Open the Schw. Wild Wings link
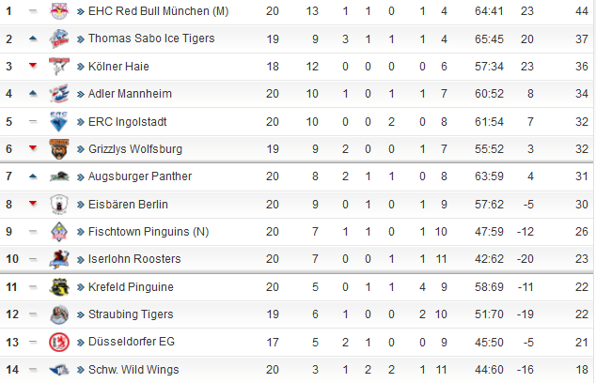Screen dimensions: 596x383 coord(133,369)
